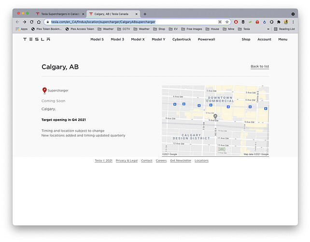Open the Plex Token Bookm... bookmark

point(46,29)
